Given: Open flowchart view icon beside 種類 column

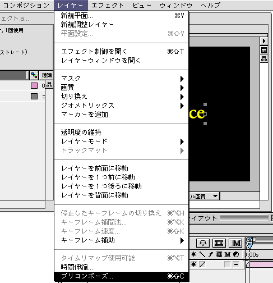Looking at the screenshot, I should pos(34,75).
